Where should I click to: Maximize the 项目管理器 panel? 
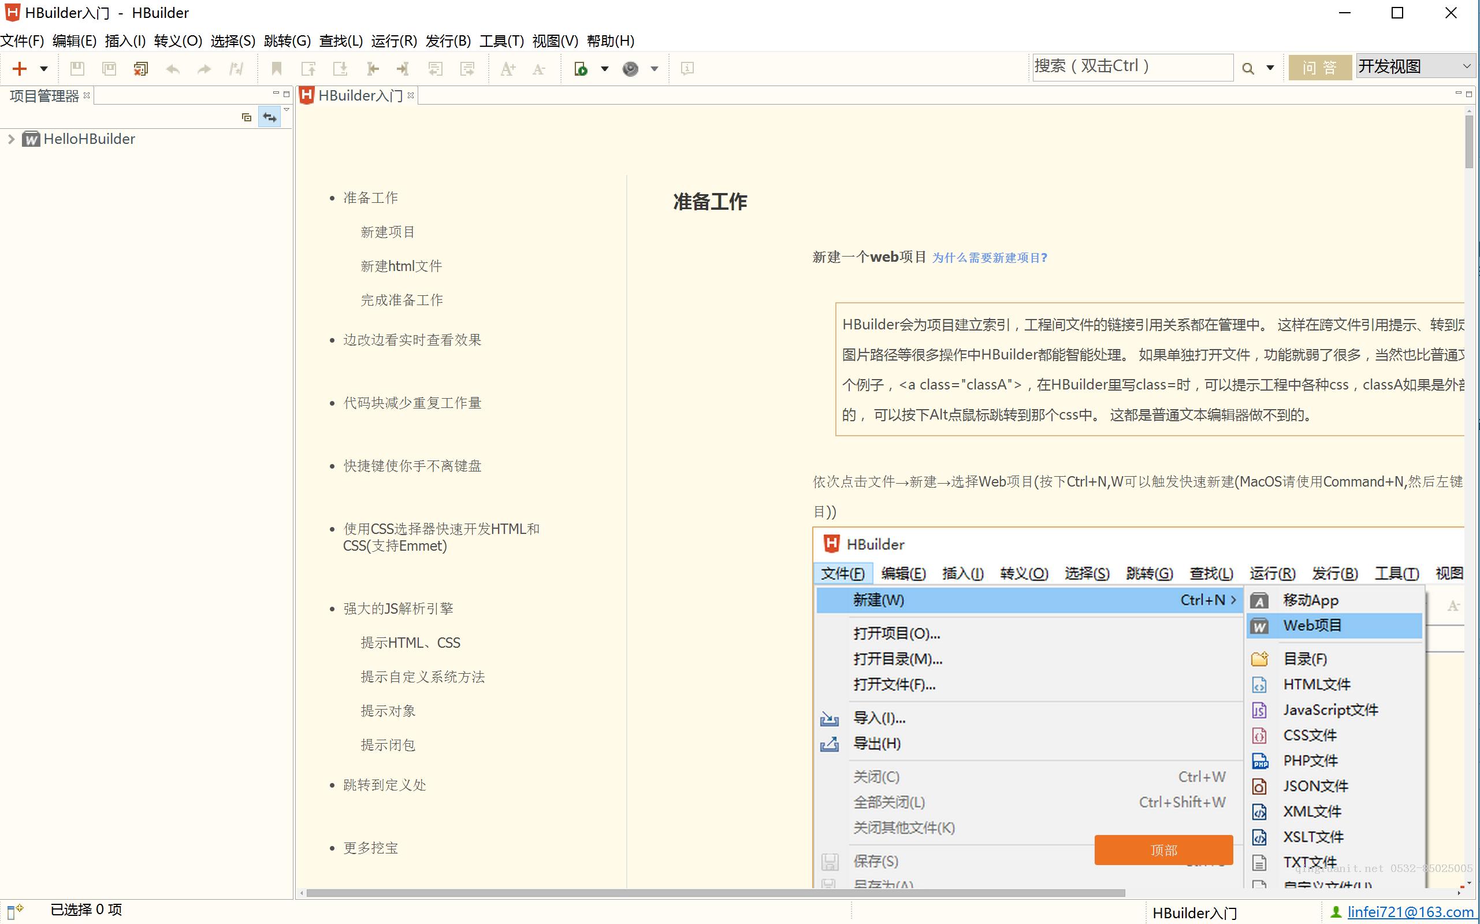point(287,94)
